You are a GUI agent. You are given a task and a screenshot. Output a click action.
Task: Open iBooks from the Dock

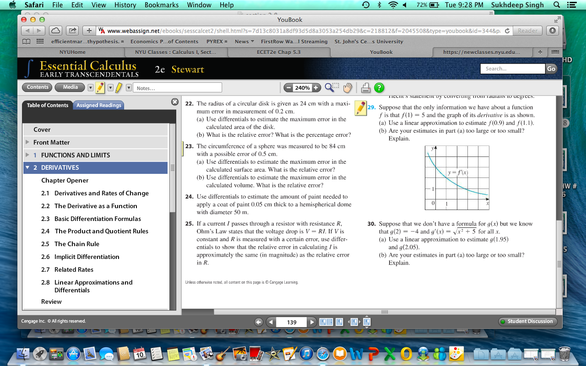coord(340,354)
